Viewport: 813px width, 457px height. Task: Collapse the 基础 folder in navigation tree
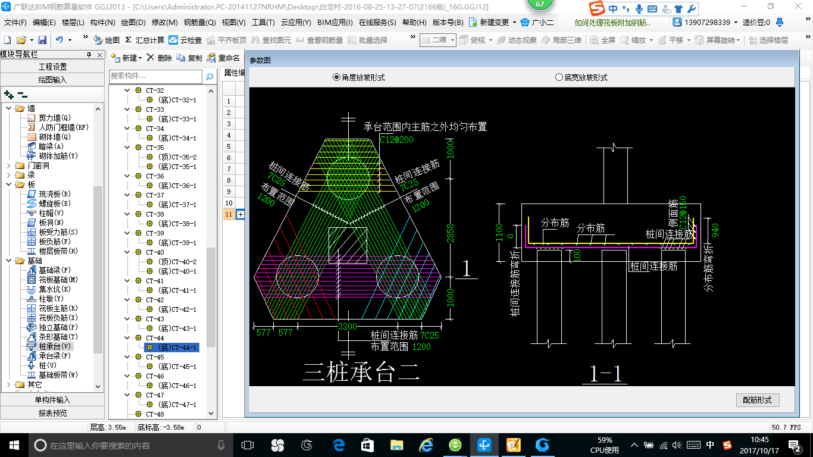(9, 261)
